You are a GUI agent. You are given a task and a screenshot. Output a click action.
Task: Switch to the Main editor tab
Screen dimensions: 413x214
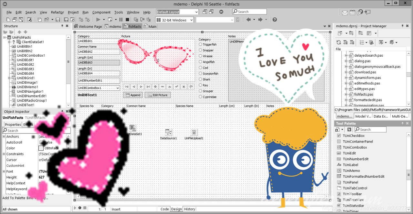point(150,26)
